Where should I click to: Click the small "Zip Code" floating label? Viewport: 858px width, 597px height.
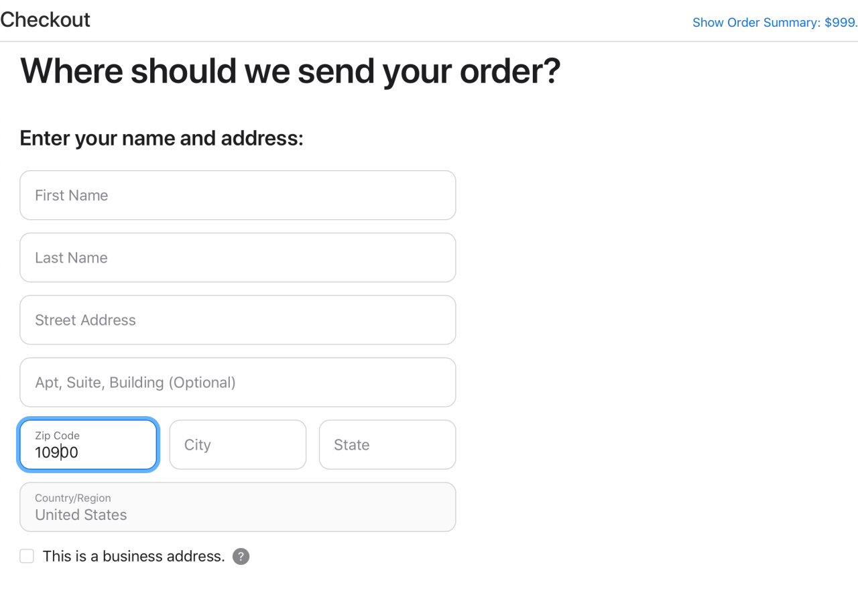click(57, 436)
